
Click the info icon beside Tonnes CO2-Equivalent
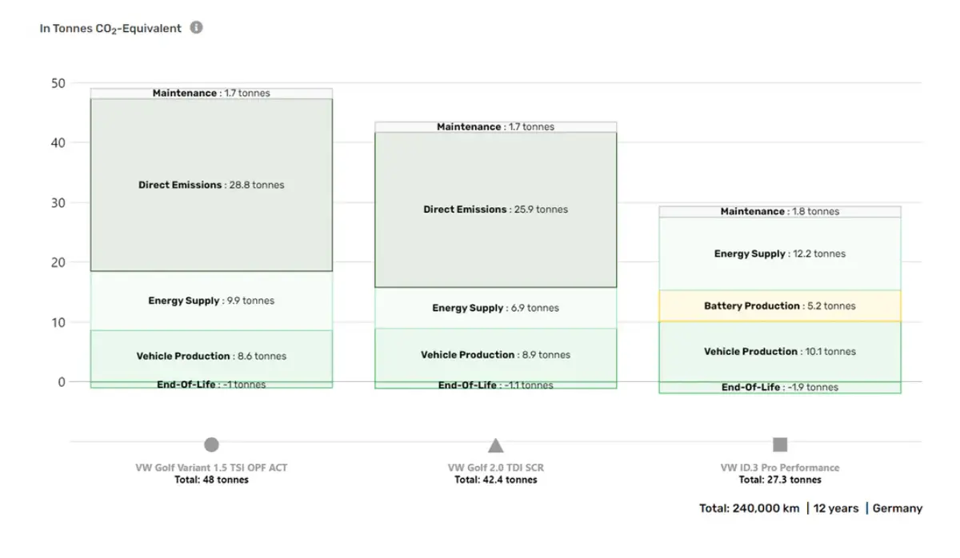pyautogui.click(x=196, y=27)
